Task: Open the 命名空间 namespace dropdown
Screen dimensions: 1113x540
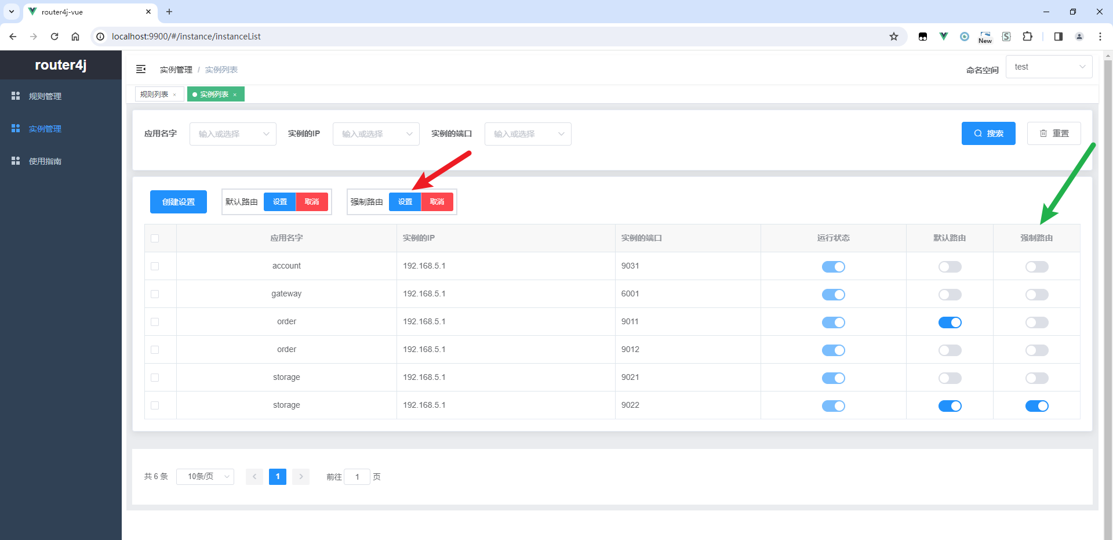Action: pos(1049,66)
